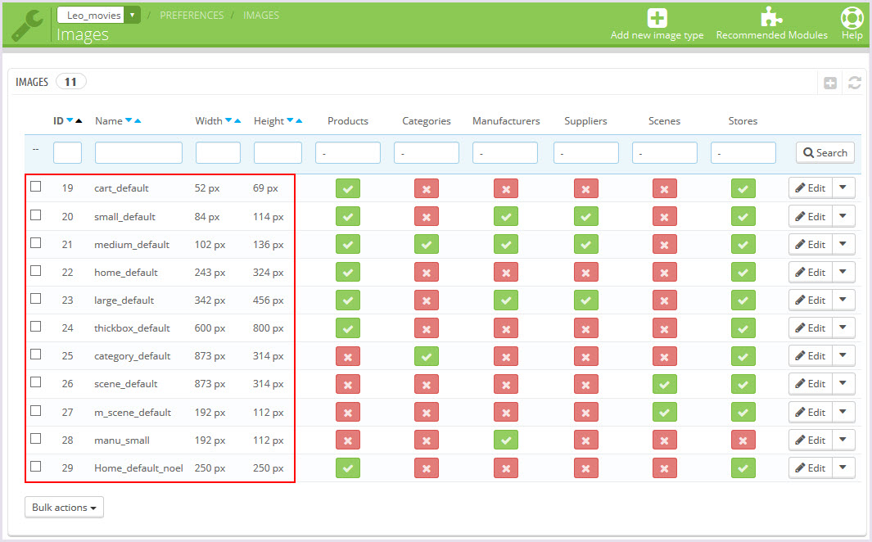The width and height of the screenshot is (872, 542).
Task: Click the thickbox_default name cell
Action: click(132, 328)
